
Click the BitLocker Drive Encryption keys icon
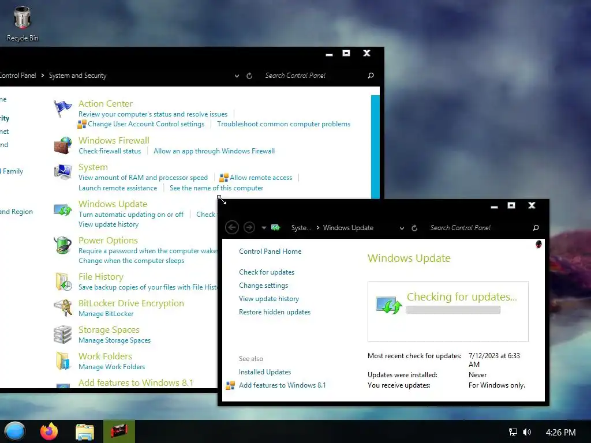click(x=62, y=308)
